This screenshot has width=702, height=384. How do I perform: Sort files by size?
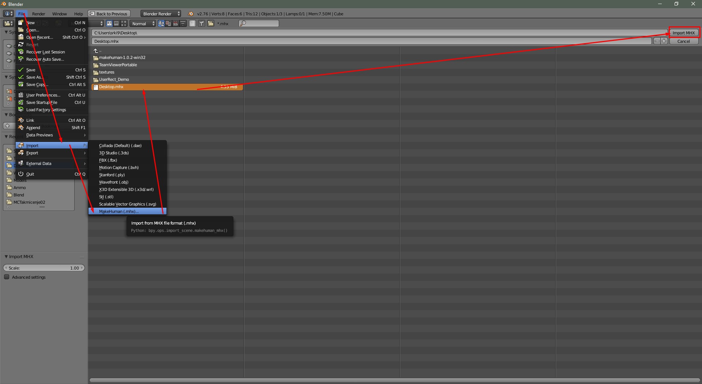click(x=183, y=23)
